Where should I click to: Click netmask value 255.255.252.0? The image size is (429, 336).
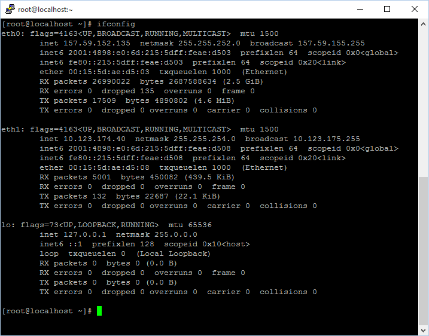click(x=209, y=43)
